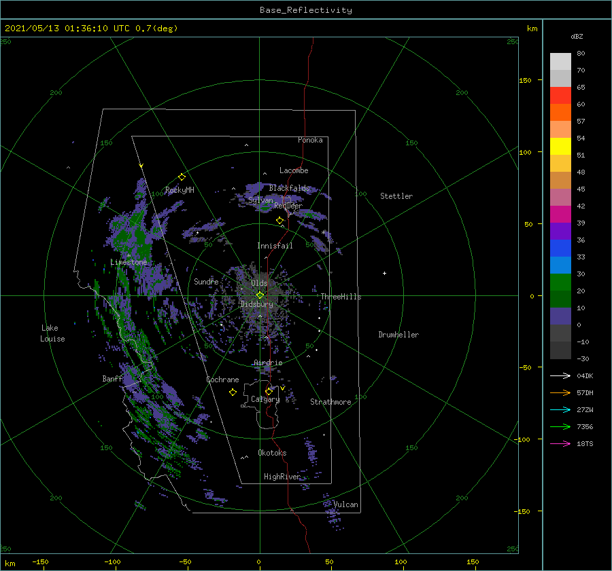Click the Banff label
This screenshot has width=612, height=571.
coord(112,378)
